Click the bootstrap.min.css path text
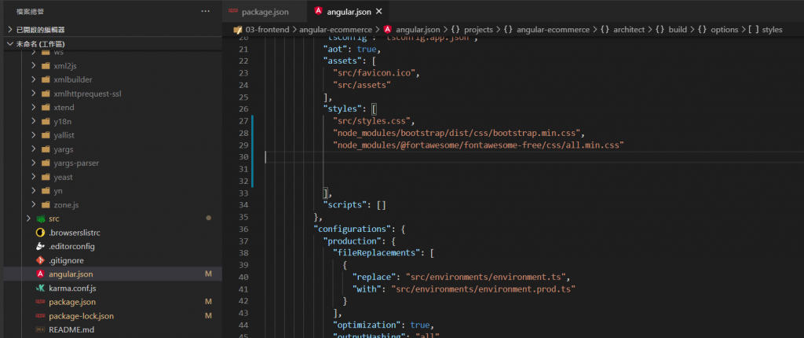 (458, 133)
